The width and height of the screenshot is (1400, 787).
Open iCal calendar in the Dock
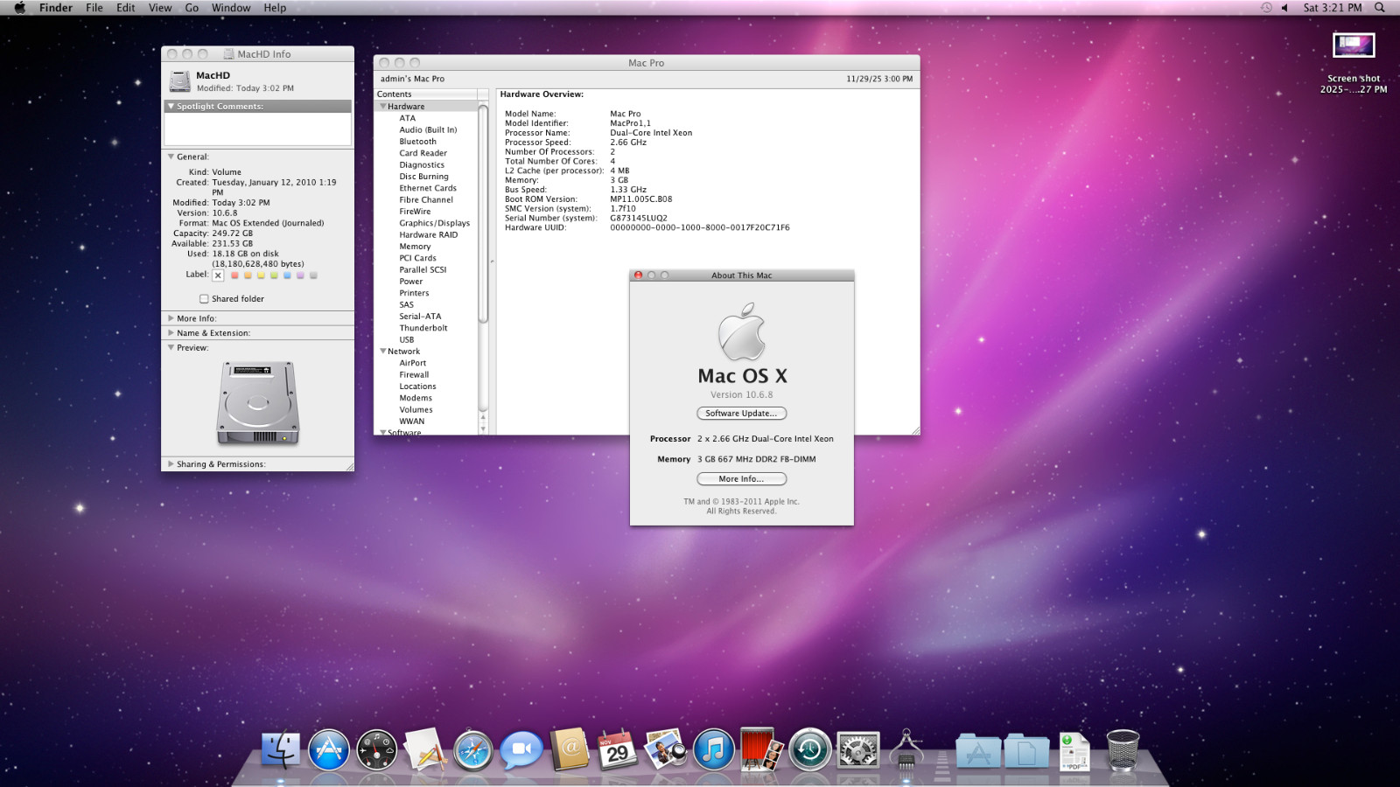pos(618,750)
